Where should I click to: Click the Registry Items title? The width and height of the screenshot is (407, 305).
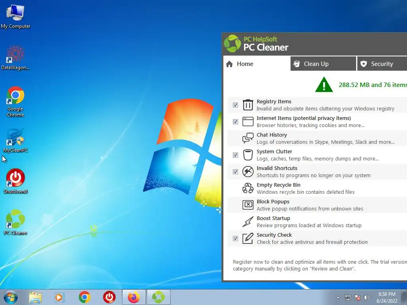pos(274,101)
